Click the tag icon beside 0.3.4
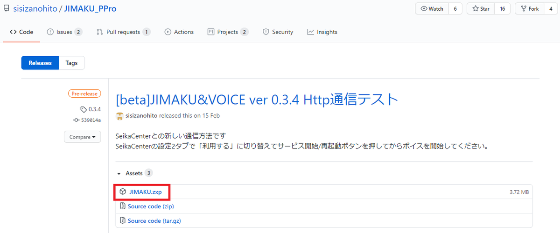This screenshot has width=560, height=233. click(x=84, y=110)
